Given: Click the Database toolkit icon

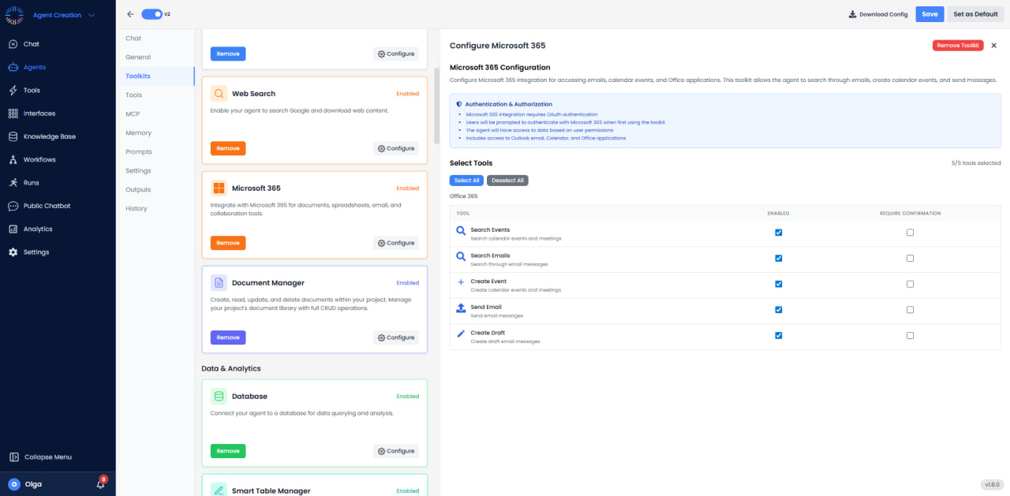Looking at the screenshot, I should click(219, 397).
